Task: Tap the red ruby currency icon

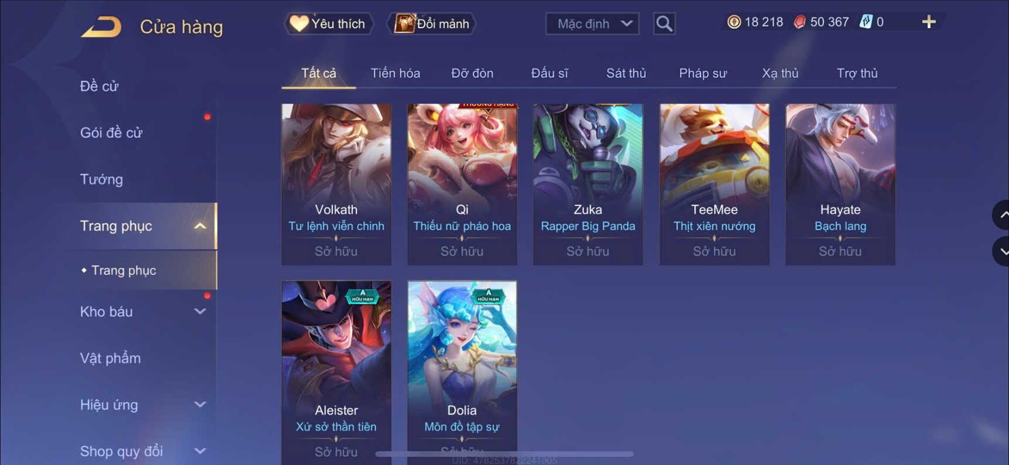Action: point(799,22)
